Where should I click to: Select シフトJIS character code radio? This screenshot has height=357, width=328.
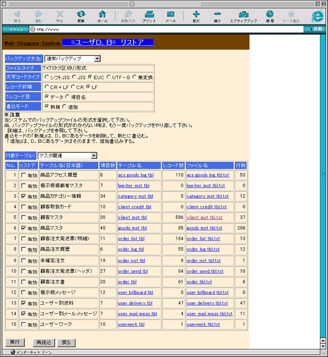(47, 77)
